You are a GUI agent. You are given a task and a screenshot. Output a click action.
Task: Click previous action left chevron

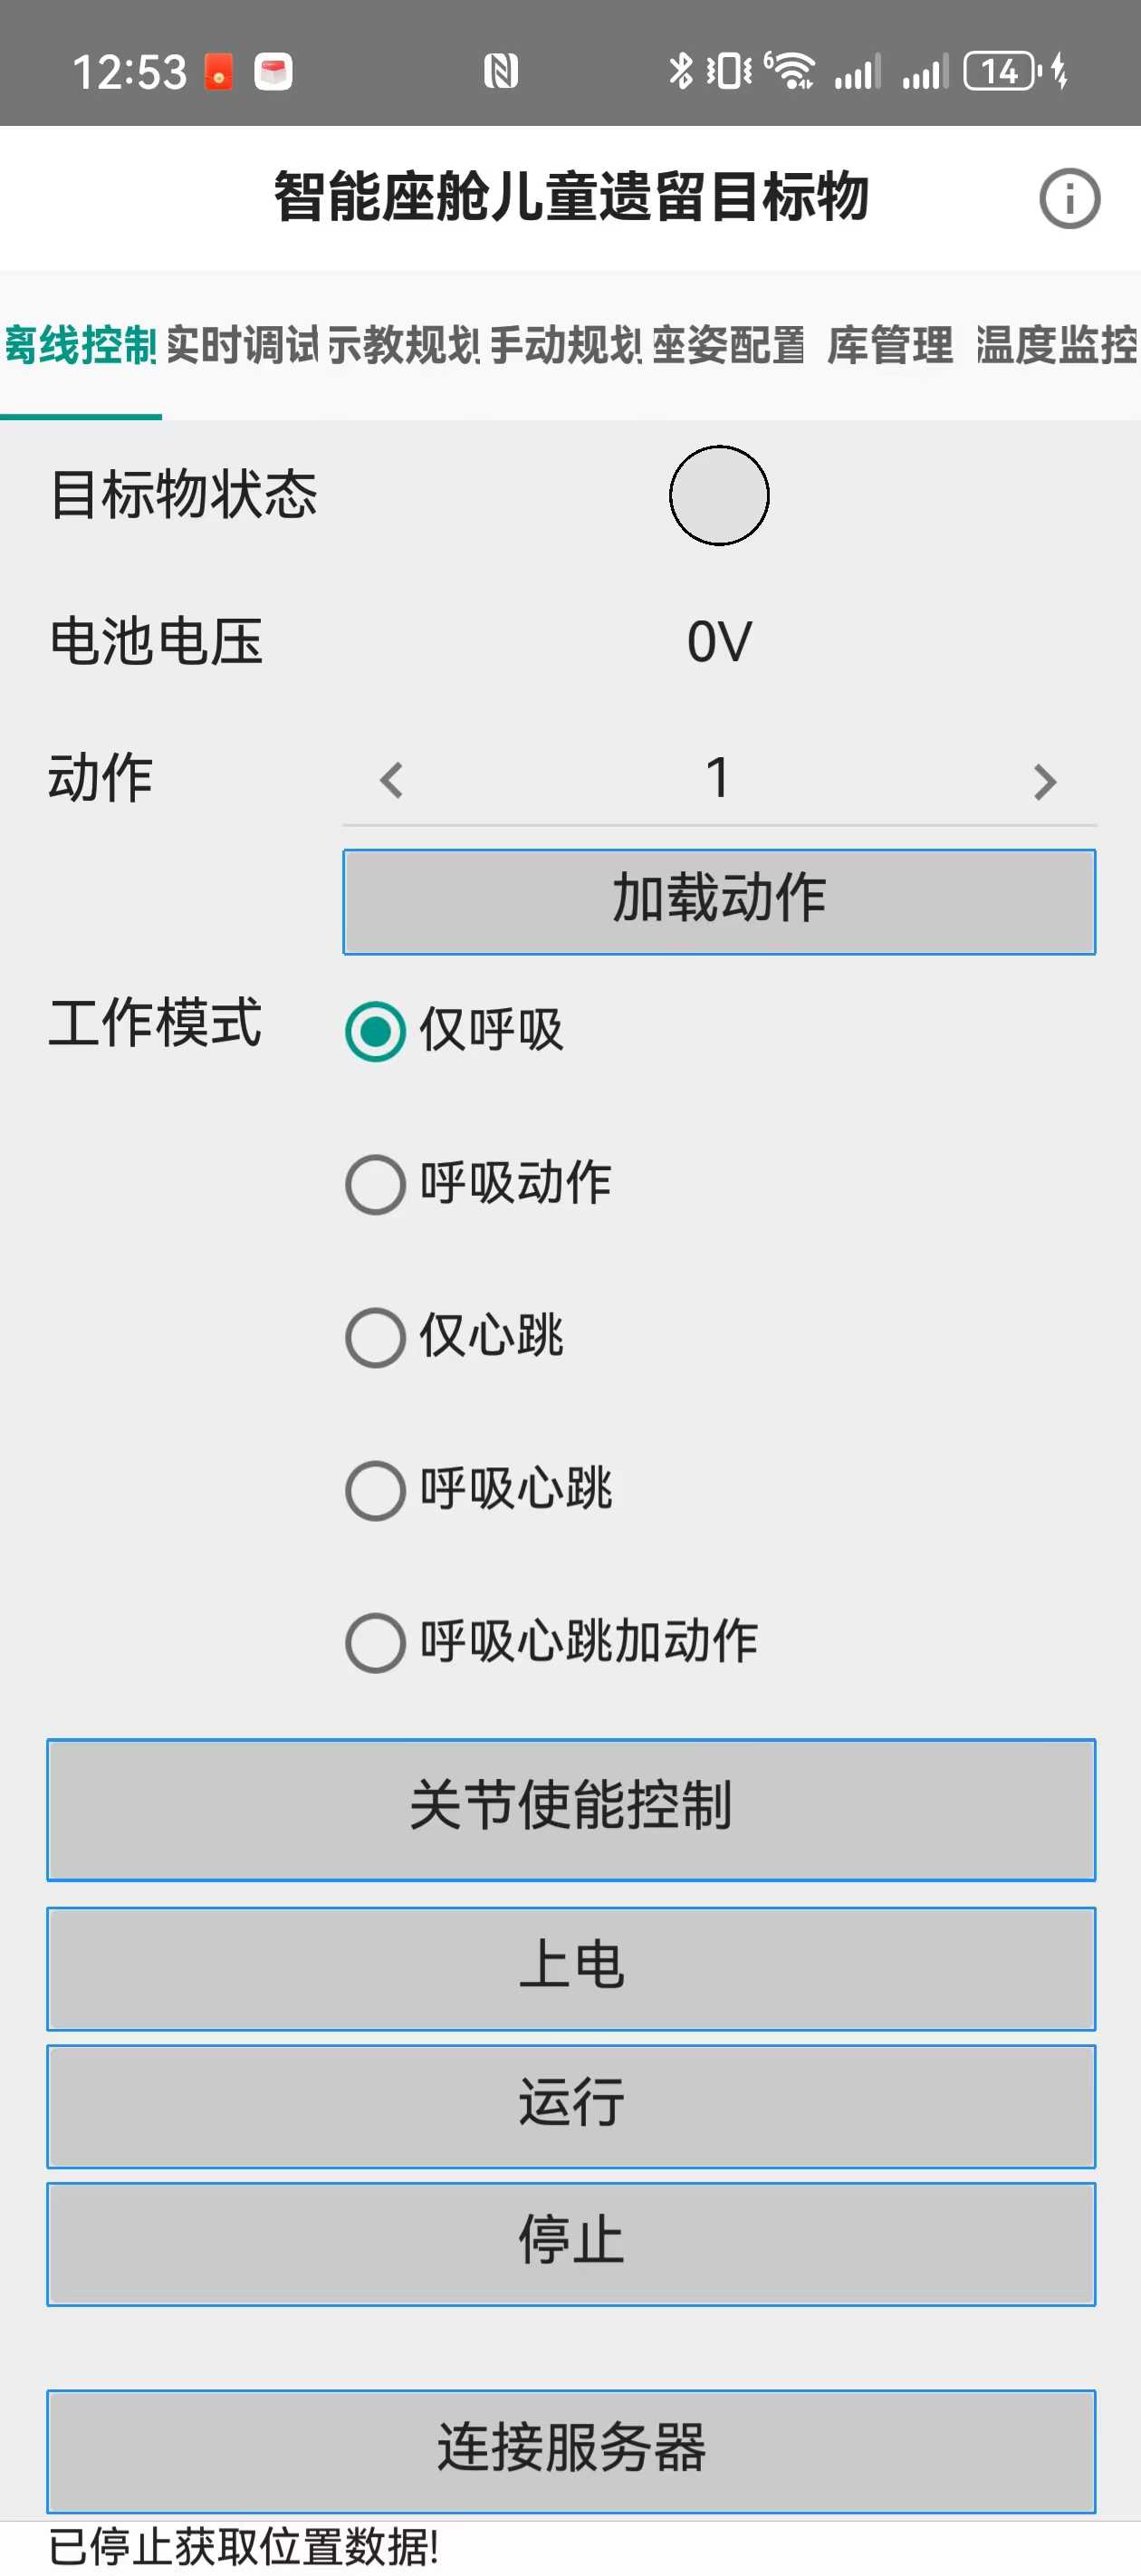tap(391, 780)
